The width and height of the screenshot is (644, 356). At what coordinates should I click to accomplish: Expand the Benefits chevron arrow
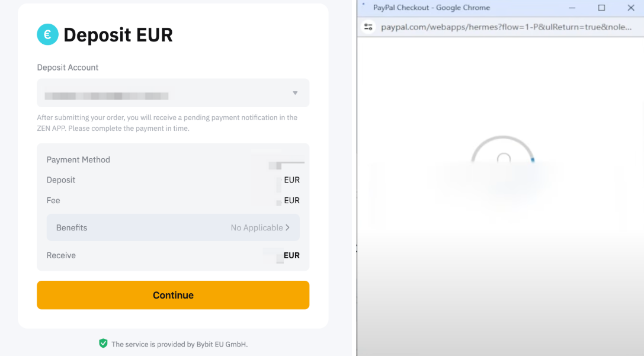tap(288, 227)
